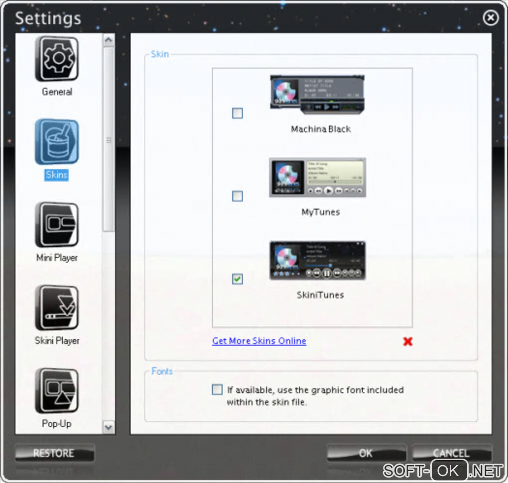Click the General label in sidebar
Viewport: 508px width, 483px height.
[x=57, y=92]
